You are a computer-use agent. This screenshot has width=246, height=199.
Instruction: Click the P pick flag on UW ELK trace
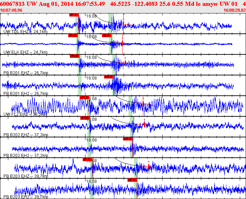click(x=73, y=35)
